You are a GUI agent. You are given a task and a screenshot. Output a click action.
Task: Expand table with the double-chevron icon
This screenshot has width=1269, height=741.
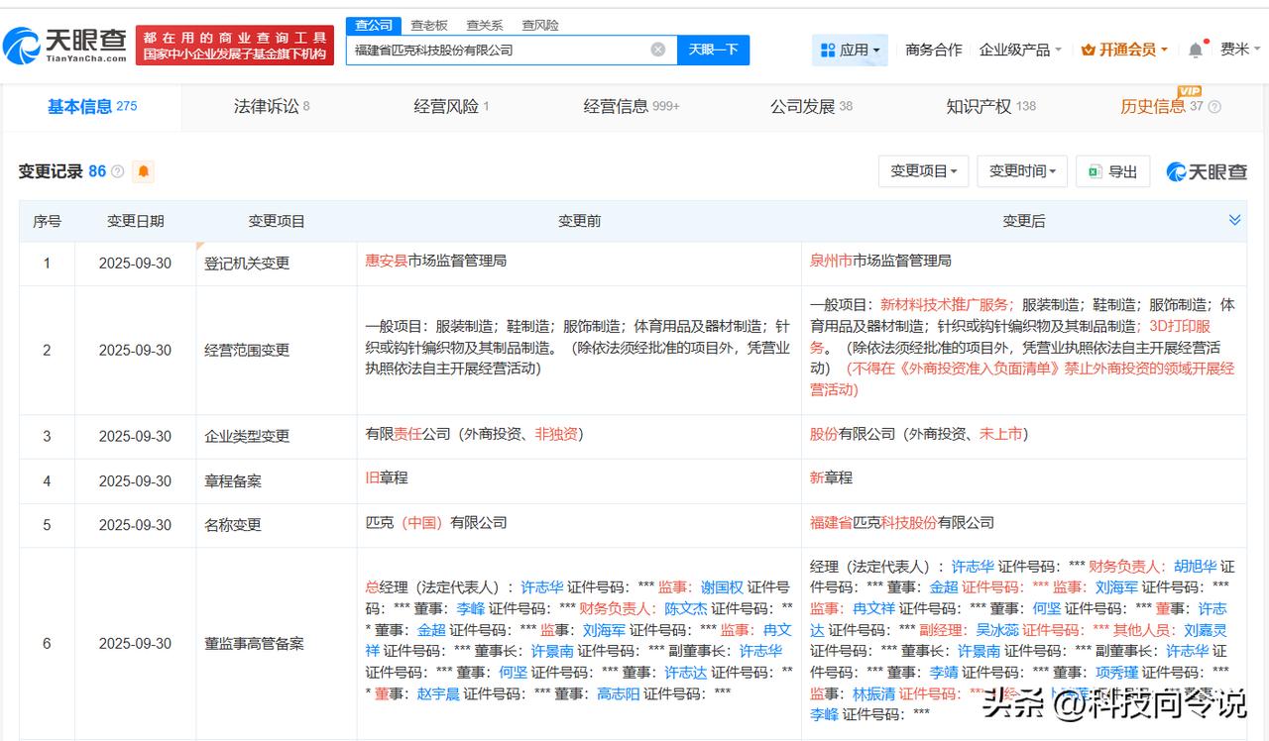tap(1234, 220)
